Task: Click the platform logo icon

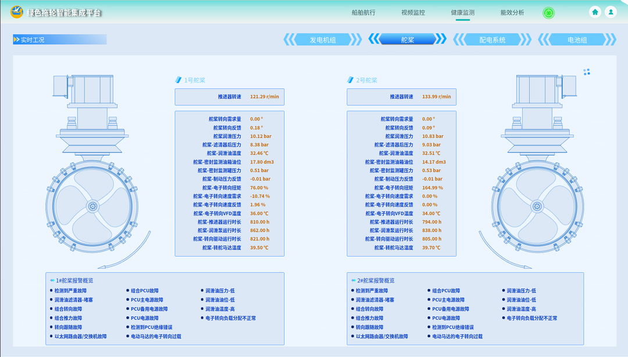Action: point(17,12)
